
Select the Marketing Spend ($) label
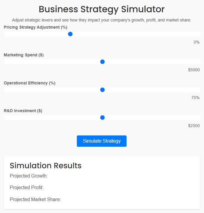(24, 55)
